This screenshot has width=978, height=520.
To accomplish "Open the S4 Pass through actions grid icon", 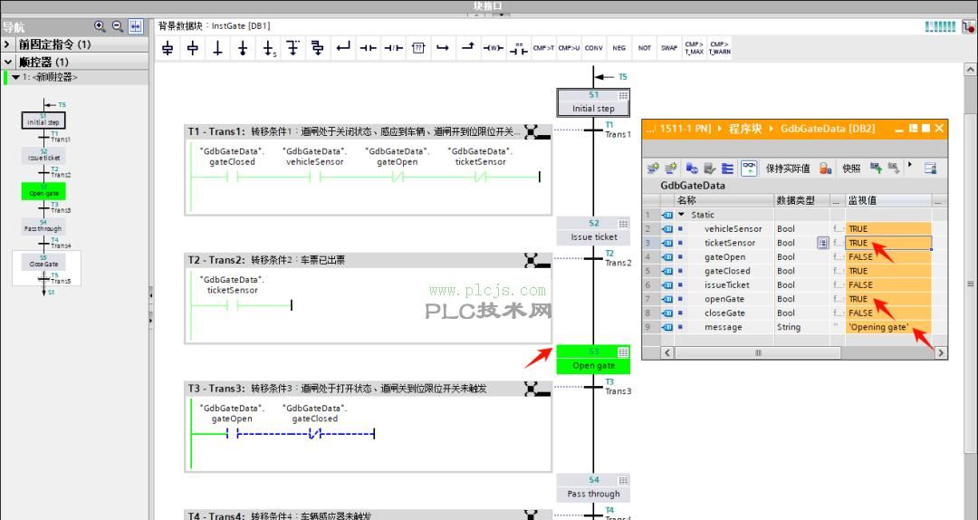I will [622, 480].
